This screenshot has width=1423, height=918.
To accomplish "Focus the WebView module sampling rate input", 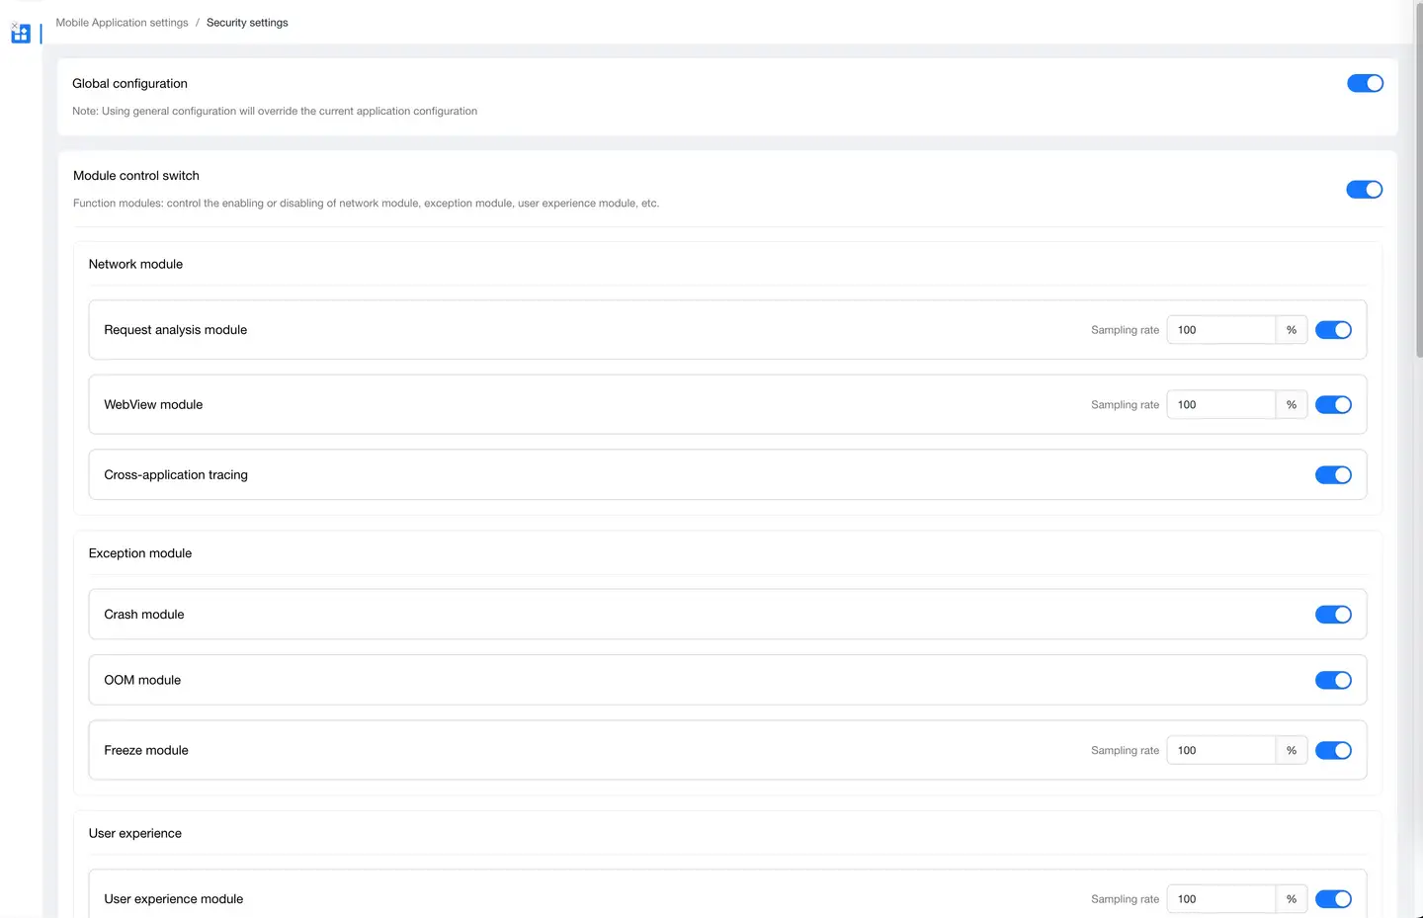I will pos(1221,405).
